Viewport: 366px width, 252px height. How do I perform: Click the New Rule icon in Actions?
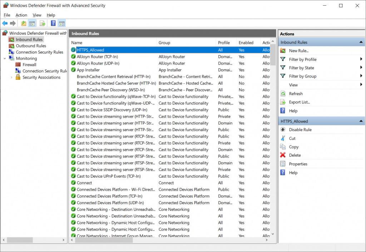click(283, 51)
